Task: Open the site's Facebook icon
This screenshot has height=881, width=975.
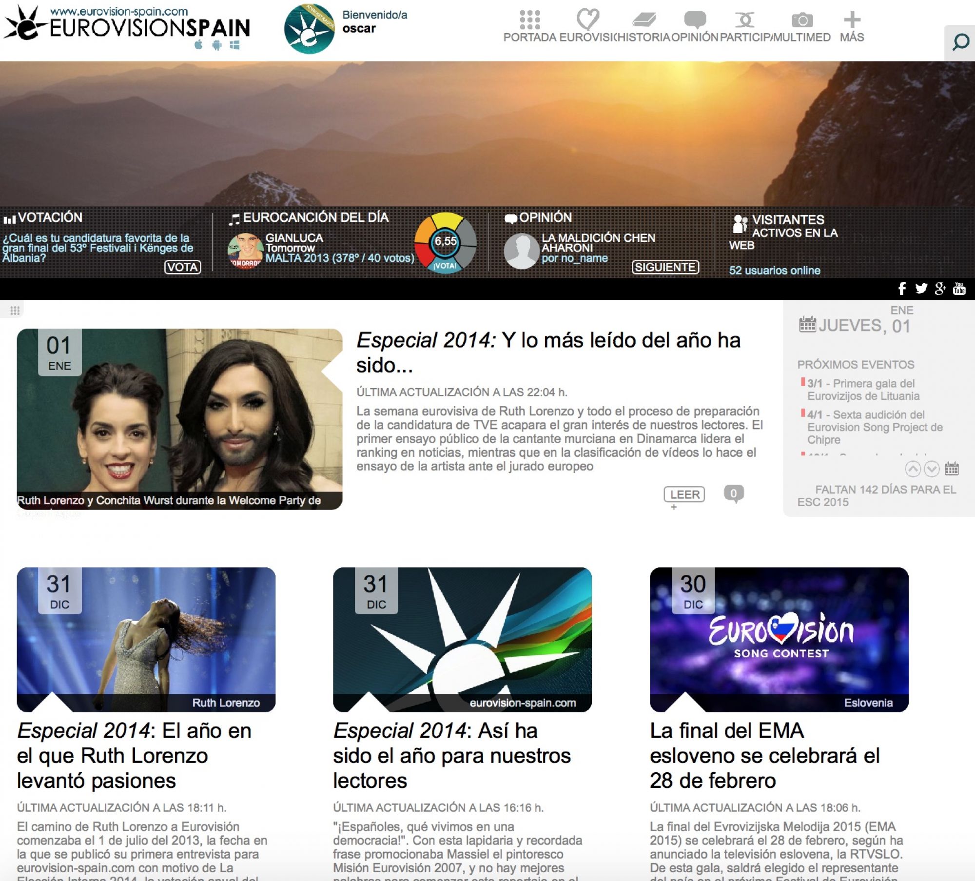Action: tap(902, 288)
